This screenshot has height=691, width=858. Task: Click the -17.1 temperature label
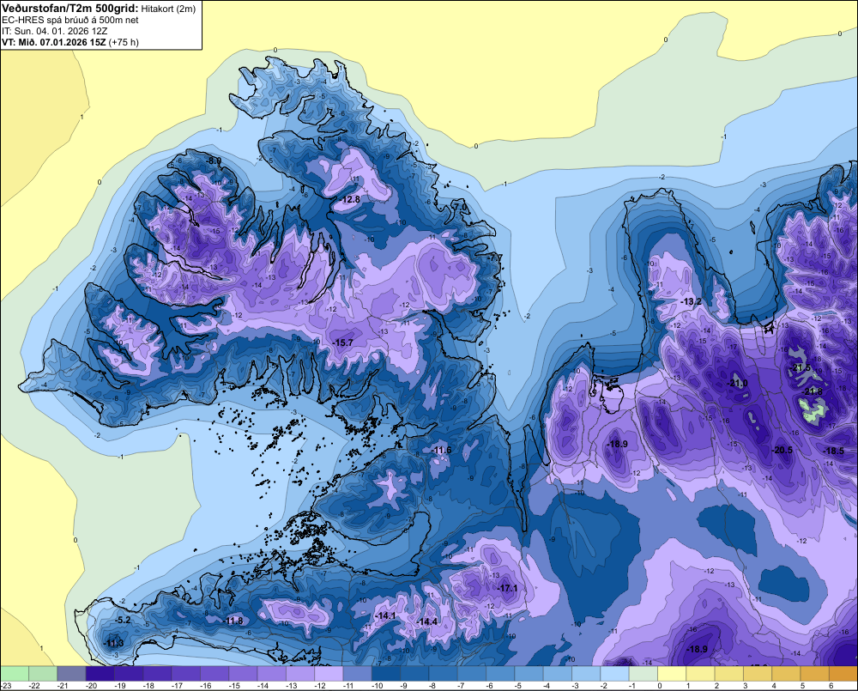coord(507,588)
